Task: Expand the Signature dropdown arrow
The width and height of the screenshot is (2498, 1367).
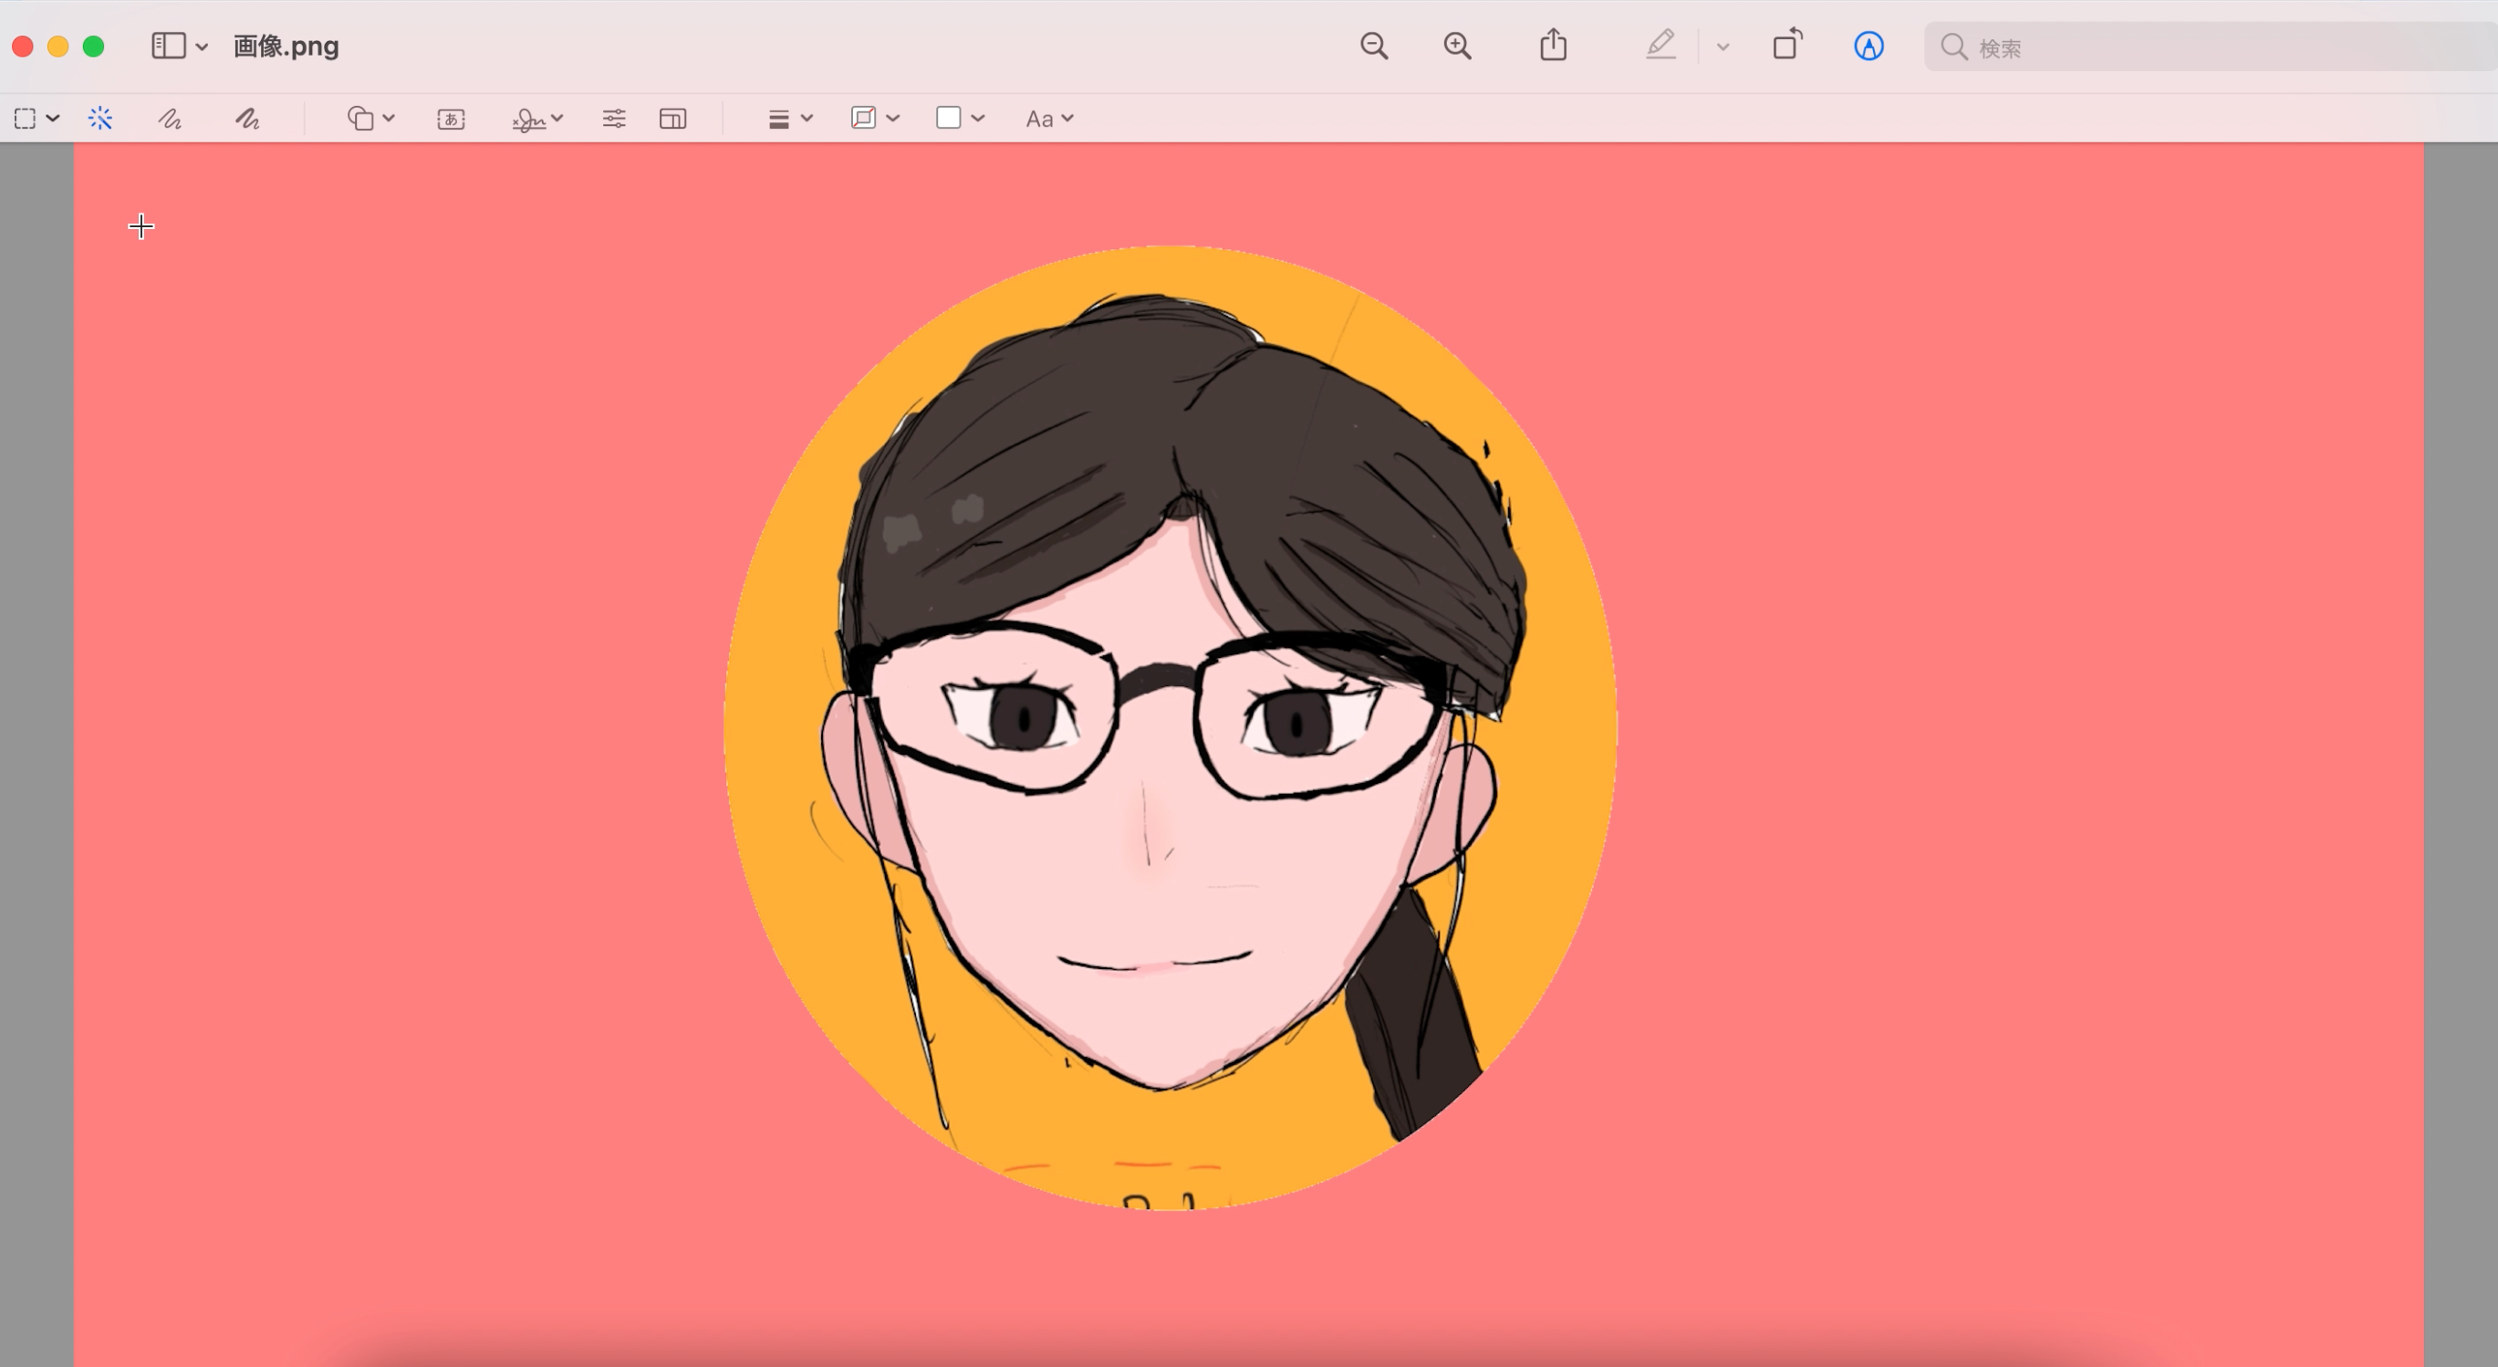Action: click(557, 119)
